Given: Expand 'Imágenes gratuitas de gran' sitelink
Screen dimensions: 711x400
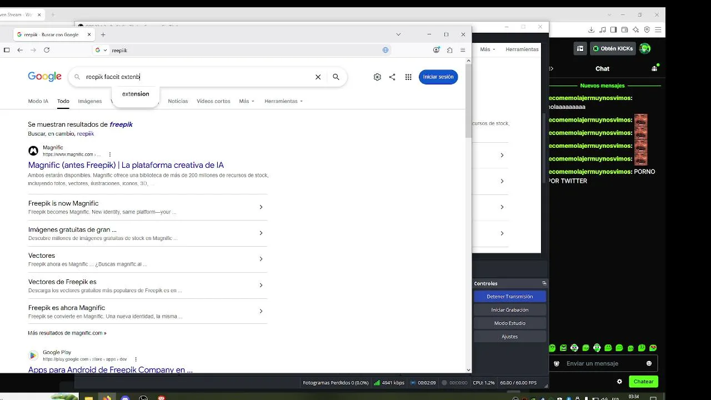Looking at the screenshot, I should point(261,233).
